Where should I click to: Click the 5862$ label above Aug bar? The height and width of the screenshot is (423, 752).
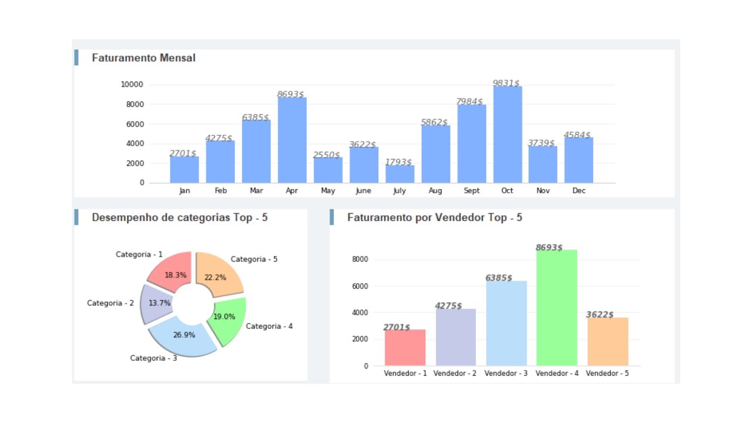pos(434,122)
